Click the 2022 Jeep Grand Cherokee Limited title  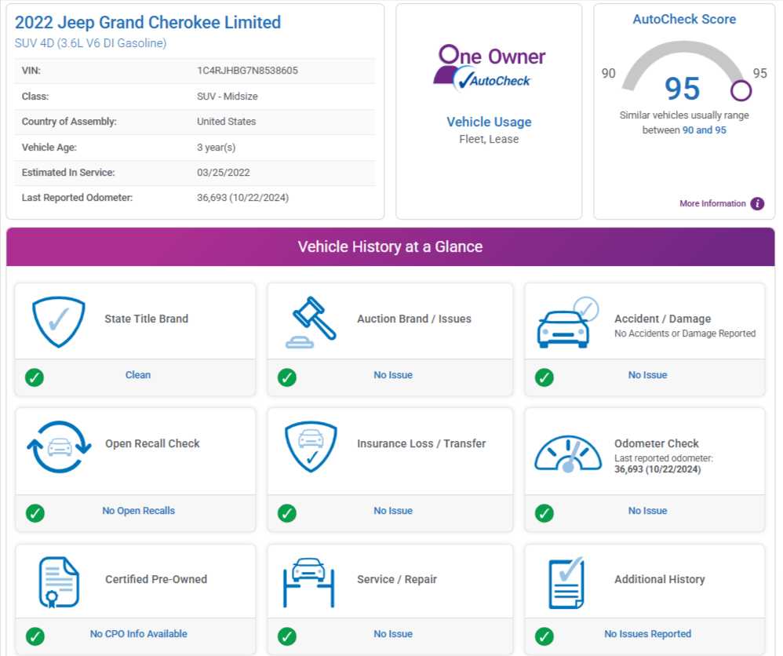[147, 23]
